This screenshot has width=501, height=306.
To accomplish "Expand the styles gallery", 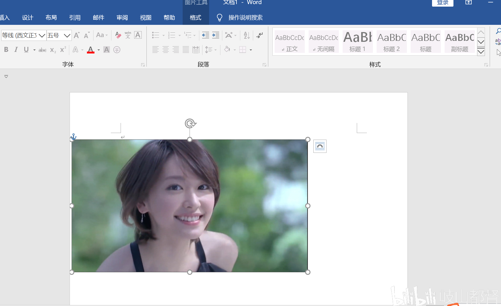I will tap(481, 52).
